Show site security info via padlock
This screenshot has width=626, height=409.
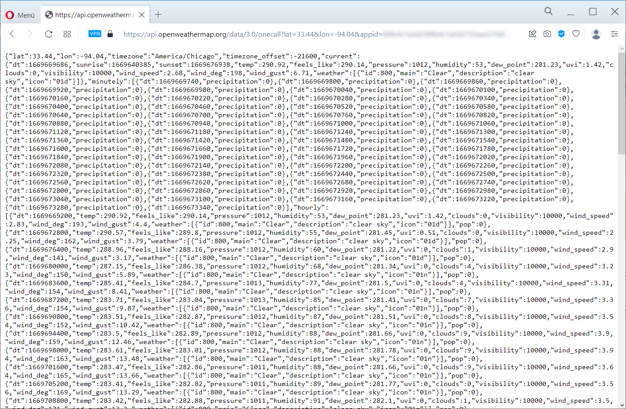coord(110,34)
